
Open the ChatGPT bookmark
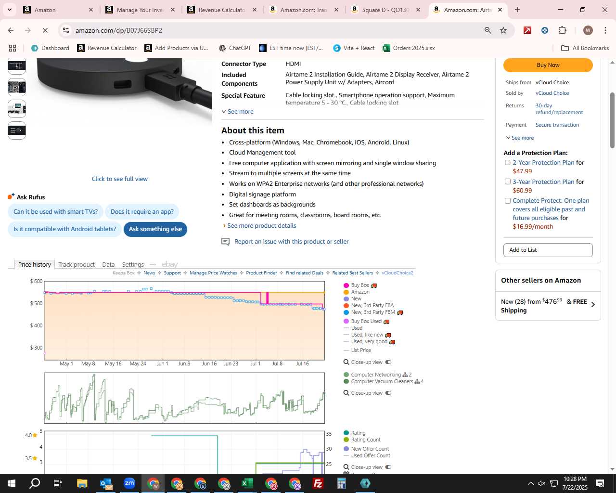(x=235, y=48)
